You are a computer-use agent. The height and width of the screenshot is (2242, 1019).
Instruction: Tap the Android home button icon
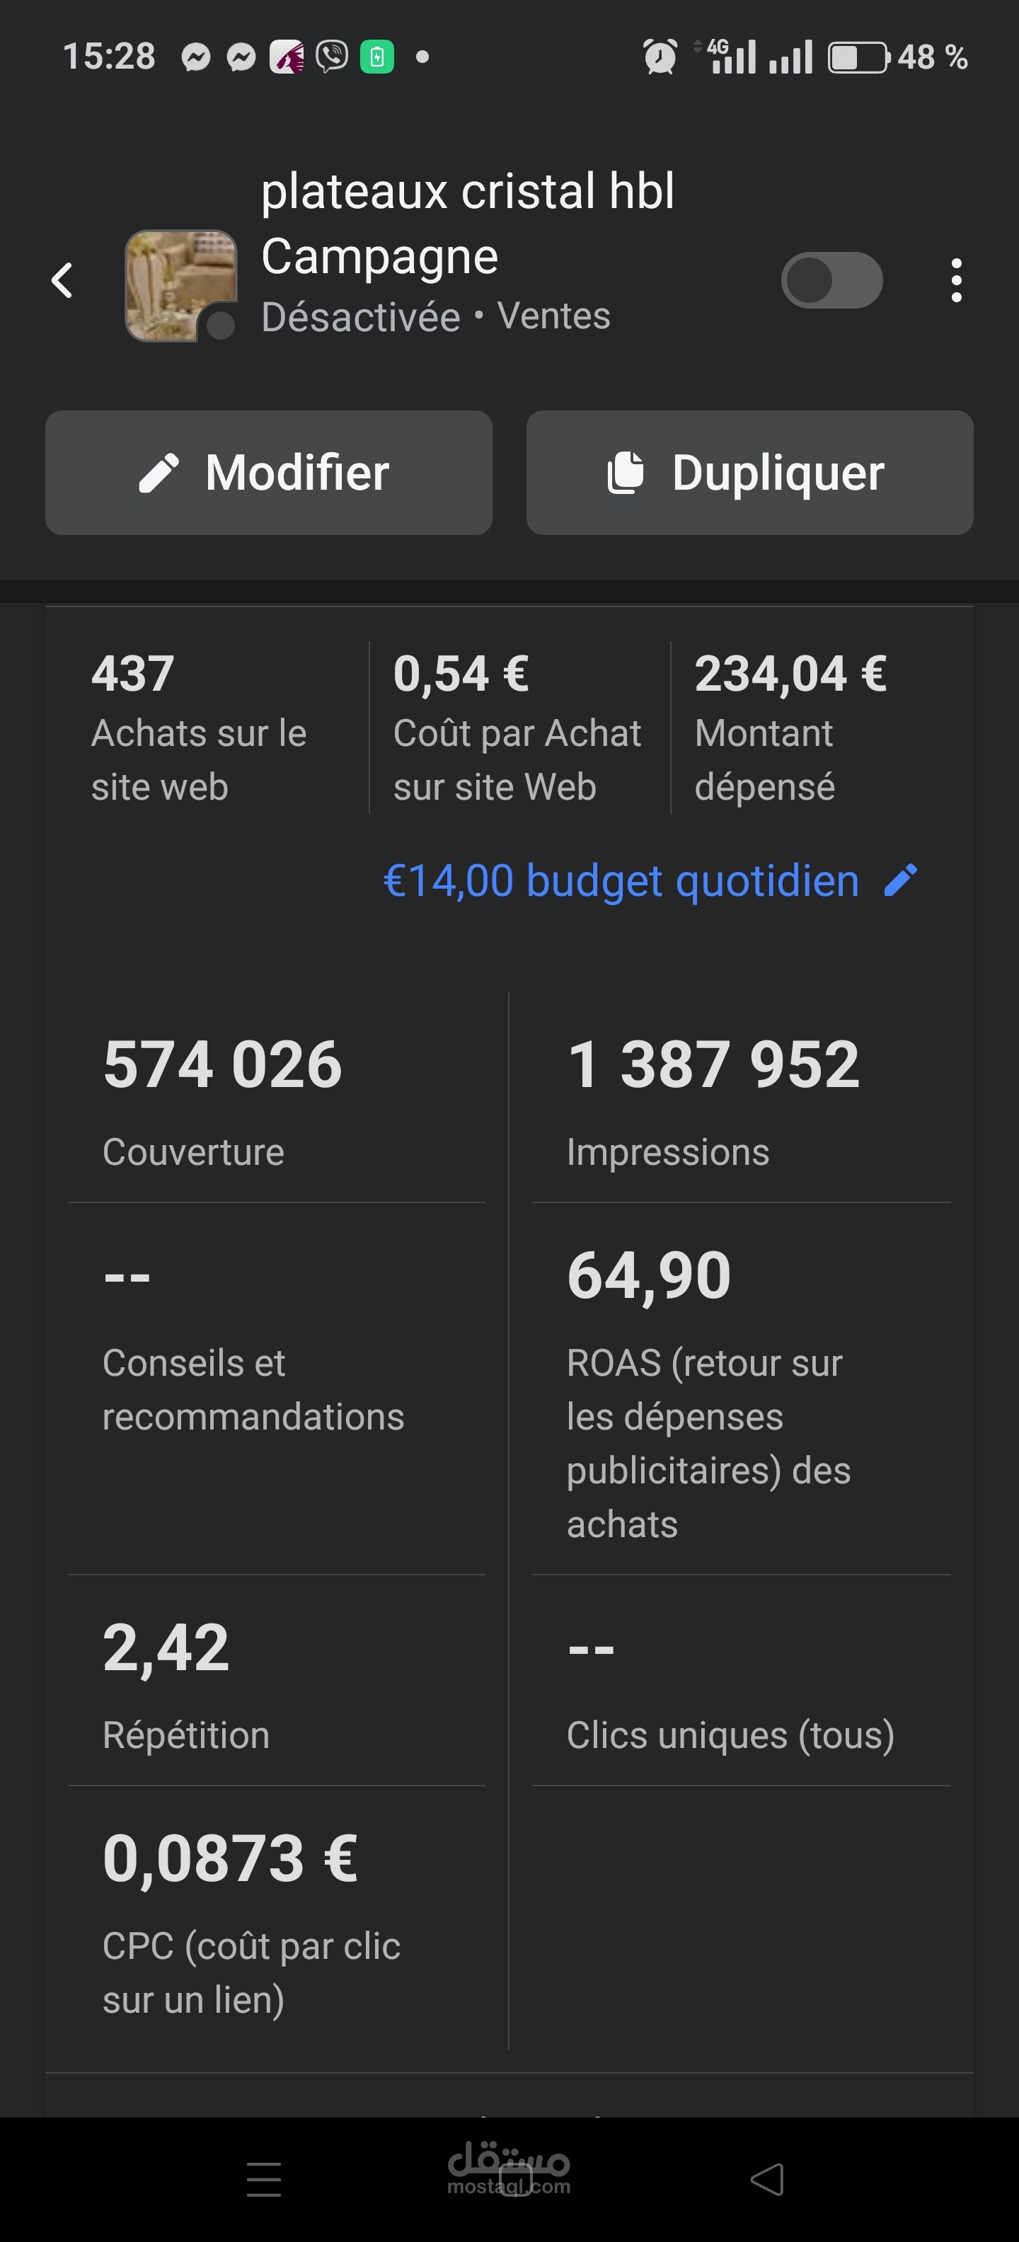click(x=515, y=2179)
